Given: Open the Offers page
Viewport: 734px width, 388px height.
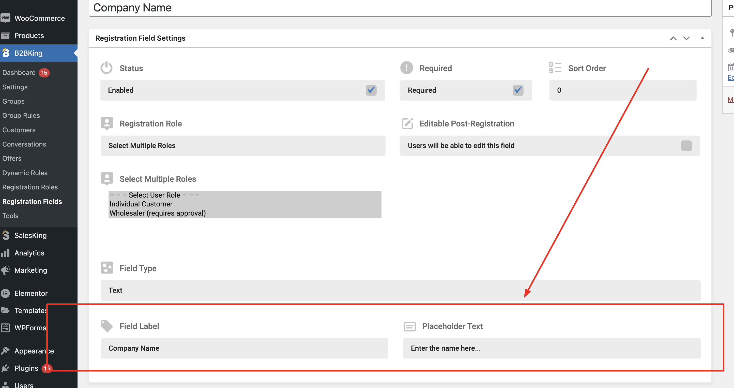Looking at the screenshot, I should point(12,158).
